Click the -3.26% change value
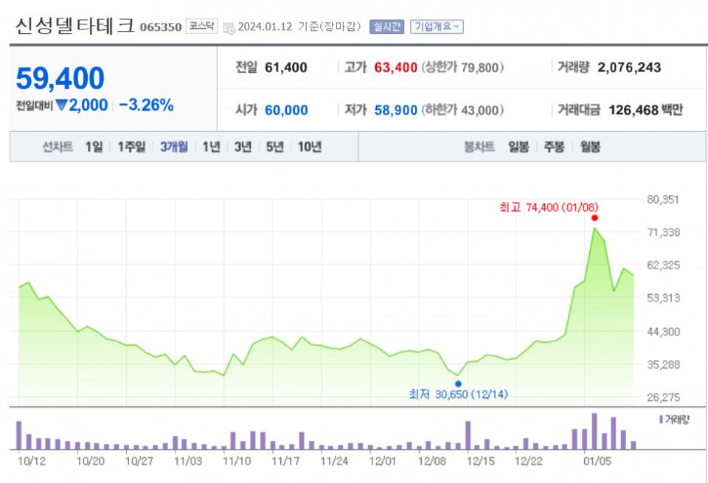This screenshot has height=483, width=708. coord(146,105)
